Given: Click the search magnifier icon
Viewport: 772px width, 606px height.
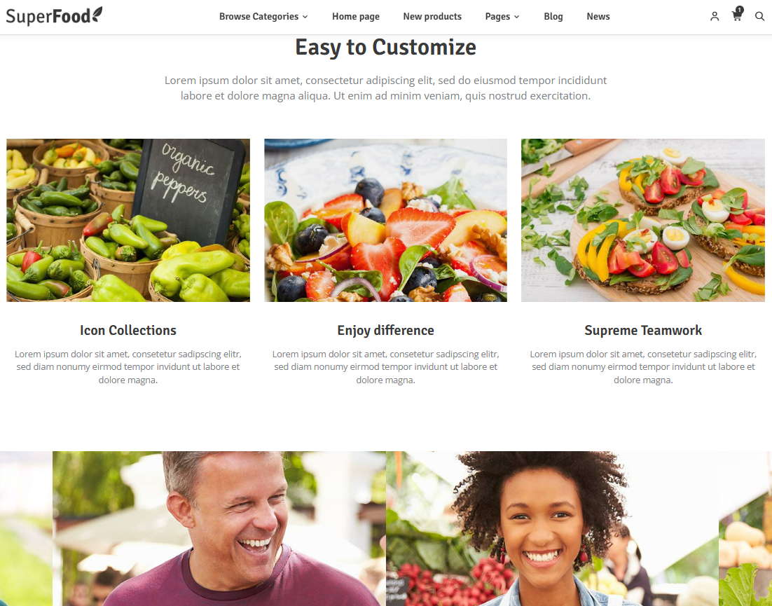Looking at the screenshot, I should (759, 17).
